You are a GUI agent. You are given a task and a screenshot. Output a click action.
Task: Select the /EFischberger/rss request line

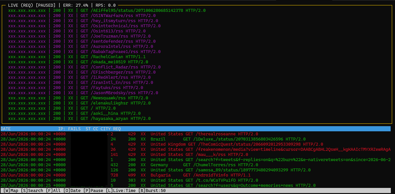click(x=82, y=72)
